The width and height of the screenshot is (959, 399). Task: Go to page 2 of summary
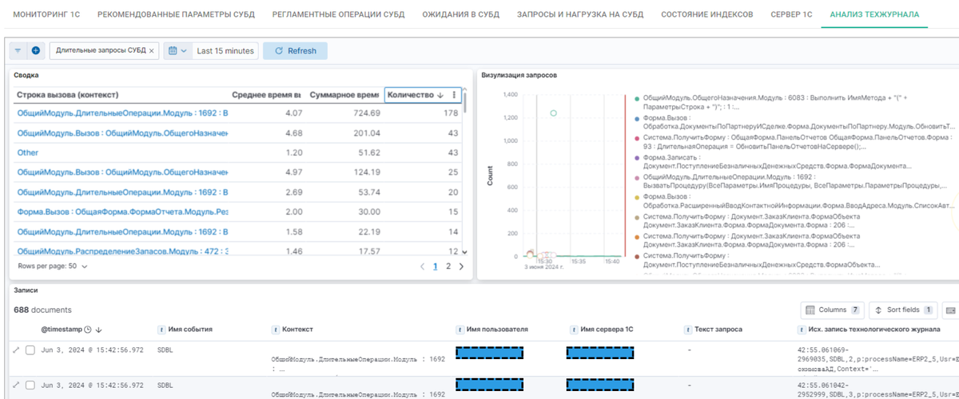(448, 267)
